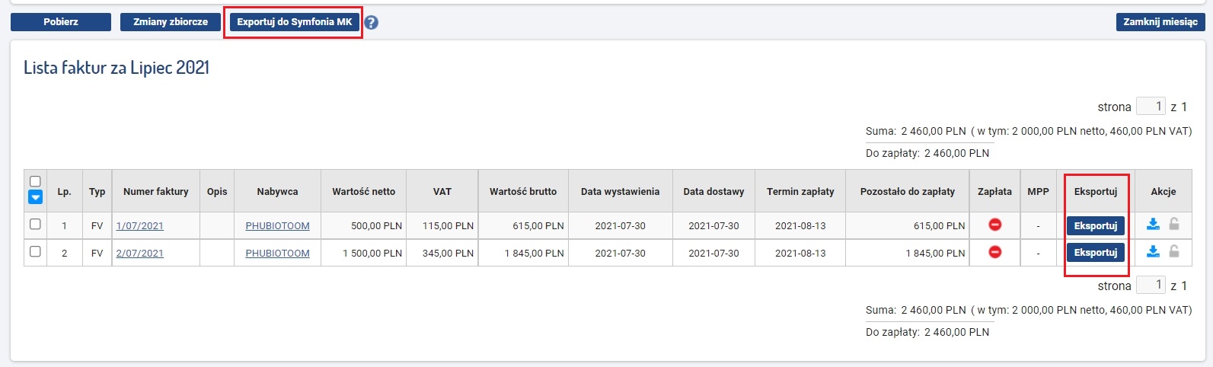Image resolution: width=1213 pixels, height=367 pixels.
Task: Sort by the Termin zapłaty column header
Action: point(800,191)
